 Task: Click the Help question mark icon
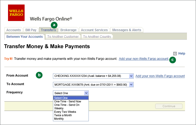click(x=175, y=54)
